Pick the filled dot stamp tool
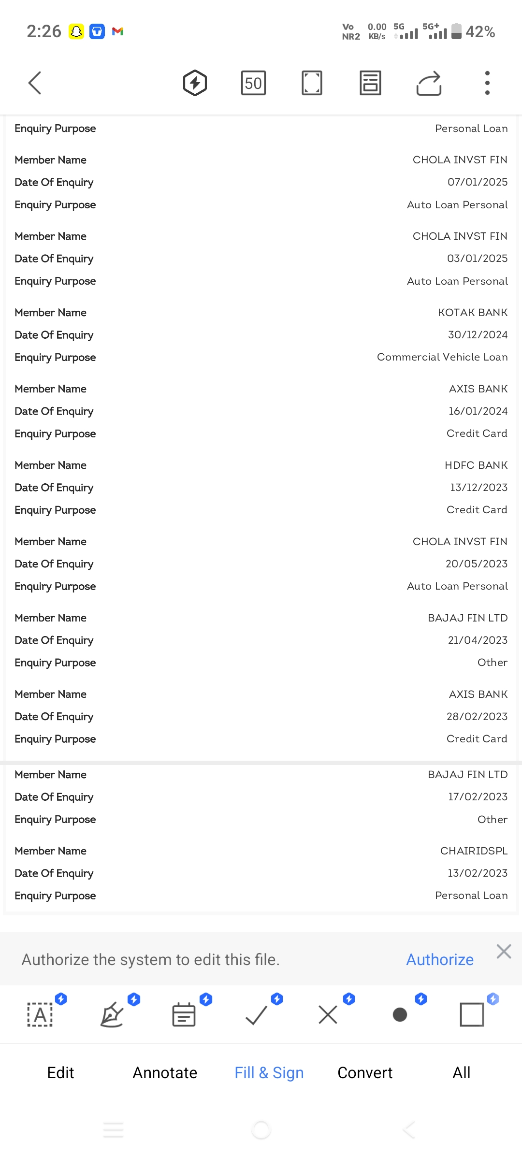Screen dimensions: 522x1156 (400, 1014)
